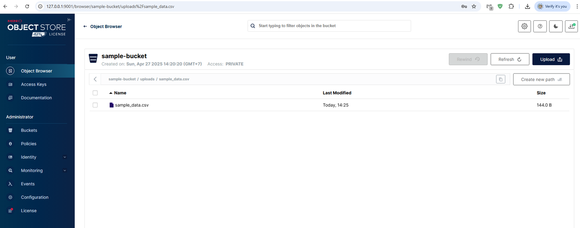Image resolution: width=580 pixels, height=228 pixels.
Task: Sort objects by Name column
Action: pyautogui.click(x=120, y=93)
